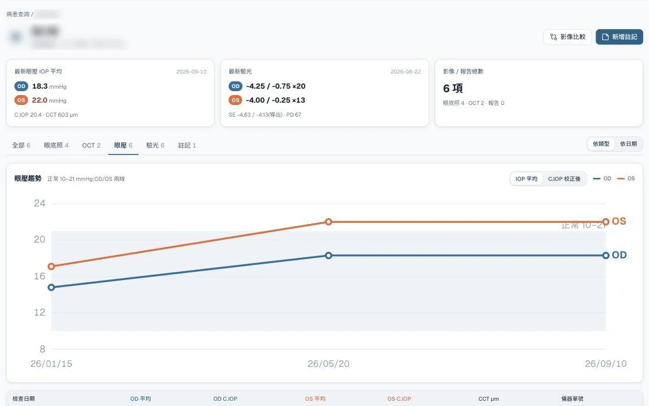
Task: Open the 註記 1 tab
Action: (x=187, y=145)
